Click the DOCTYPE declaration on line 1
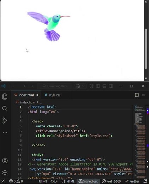This screenshot has height=184, width=149. (x=42, y=107)
